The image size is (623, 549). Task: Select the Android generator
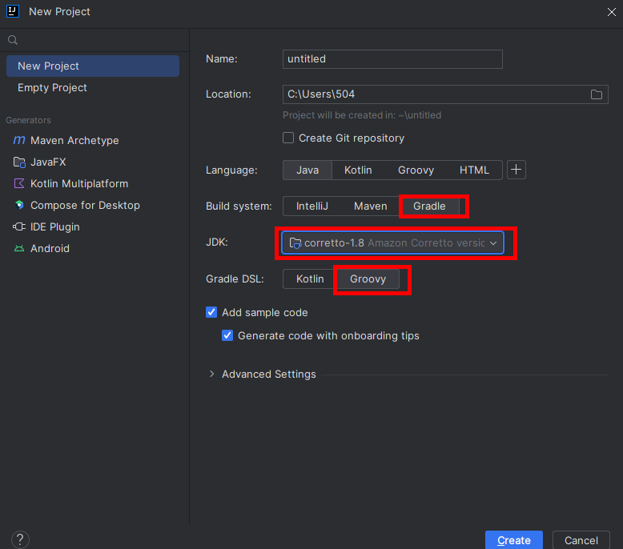click(x=93, y=249)
